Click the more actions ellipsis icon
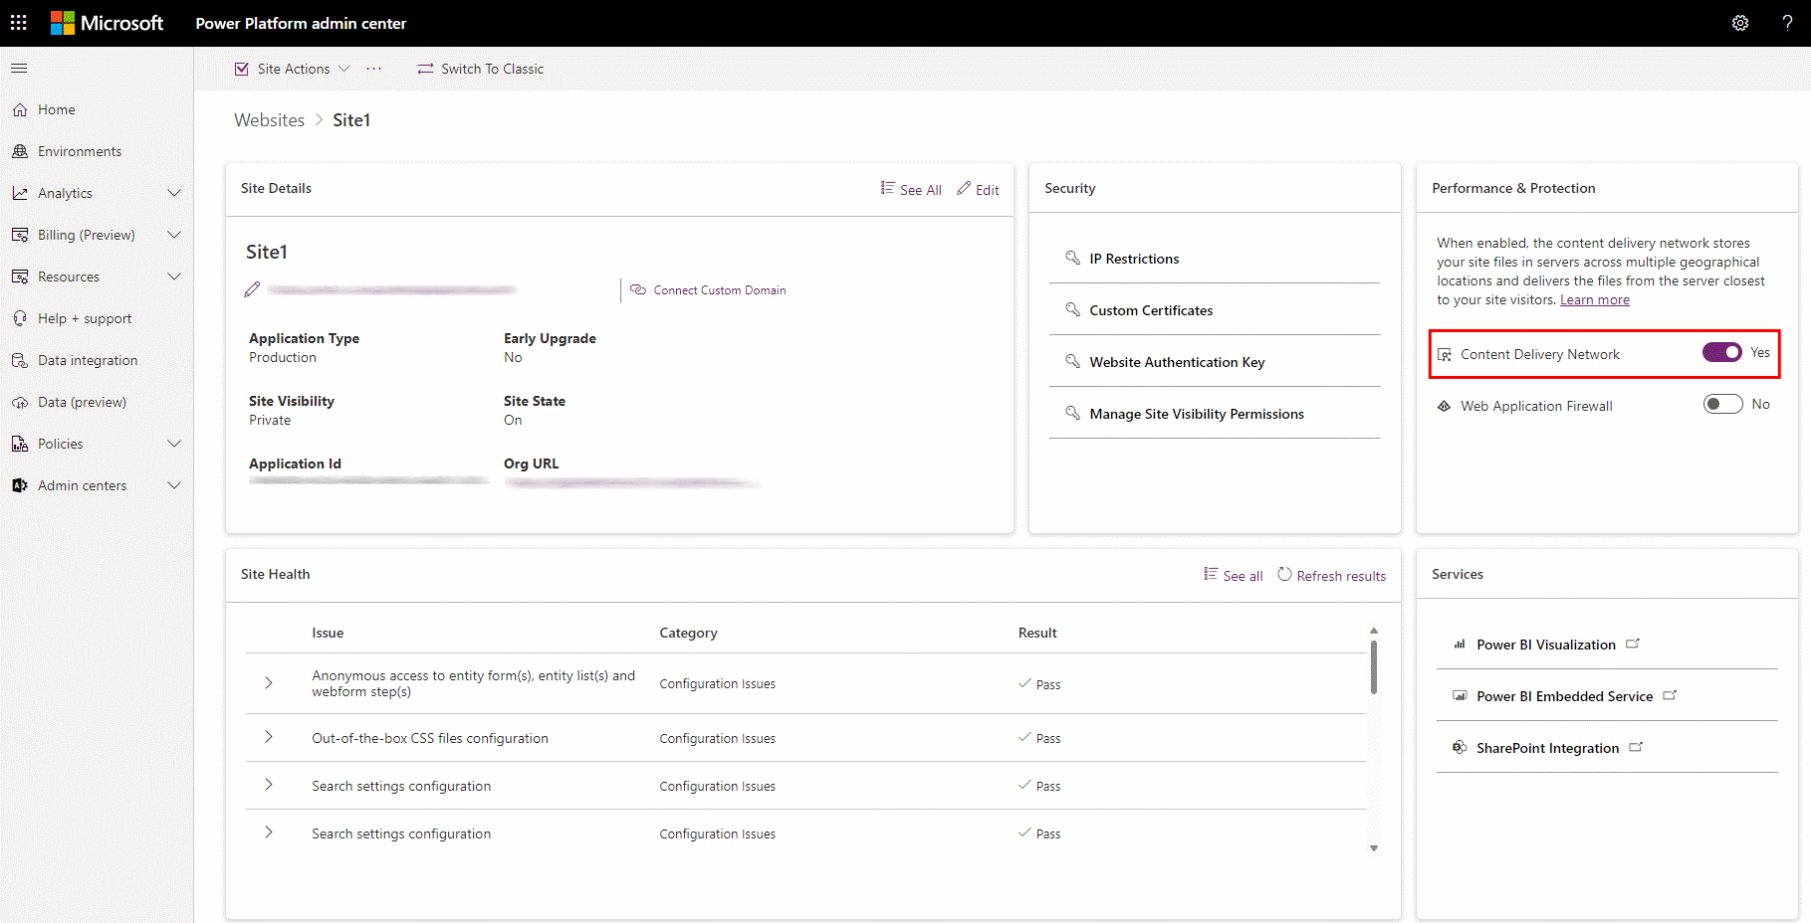 click(x=373, y=69)
